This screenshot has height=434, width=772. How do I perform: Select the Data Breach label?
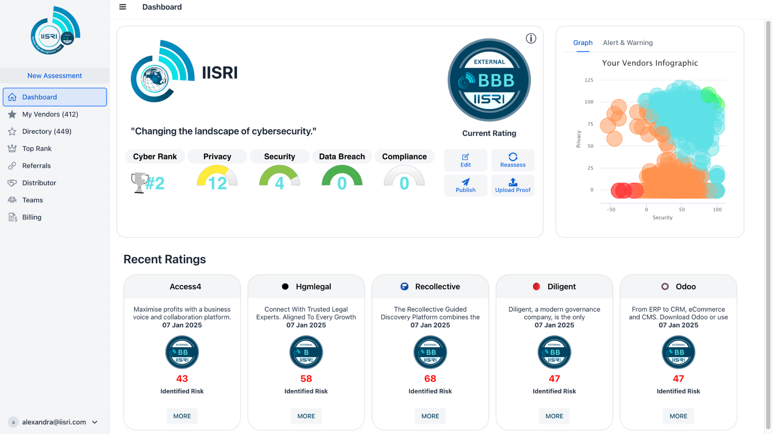pos(342,156)
